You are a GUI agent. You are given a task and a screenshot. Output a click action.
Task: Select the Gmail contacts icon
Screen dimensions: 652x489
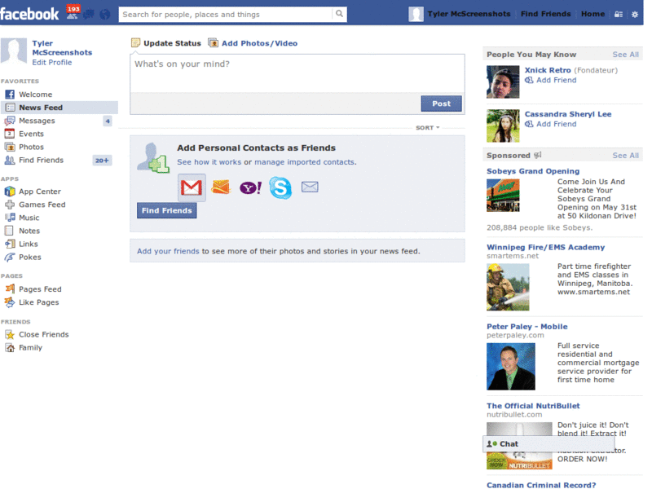(x=192, y=187)
